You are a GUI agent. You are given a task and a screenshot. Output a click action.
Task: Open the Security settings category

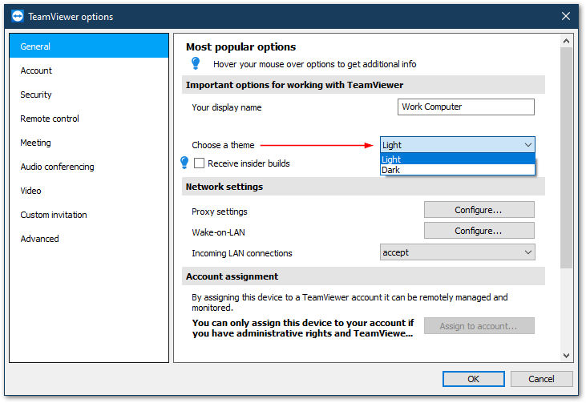coord(36,95)
